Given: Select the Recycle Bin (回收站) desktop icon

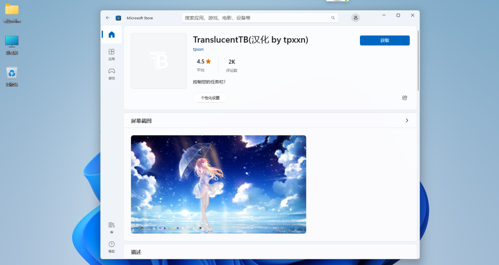Looking at the screenshot, I should pyautogui.click(x=12, y=77).
